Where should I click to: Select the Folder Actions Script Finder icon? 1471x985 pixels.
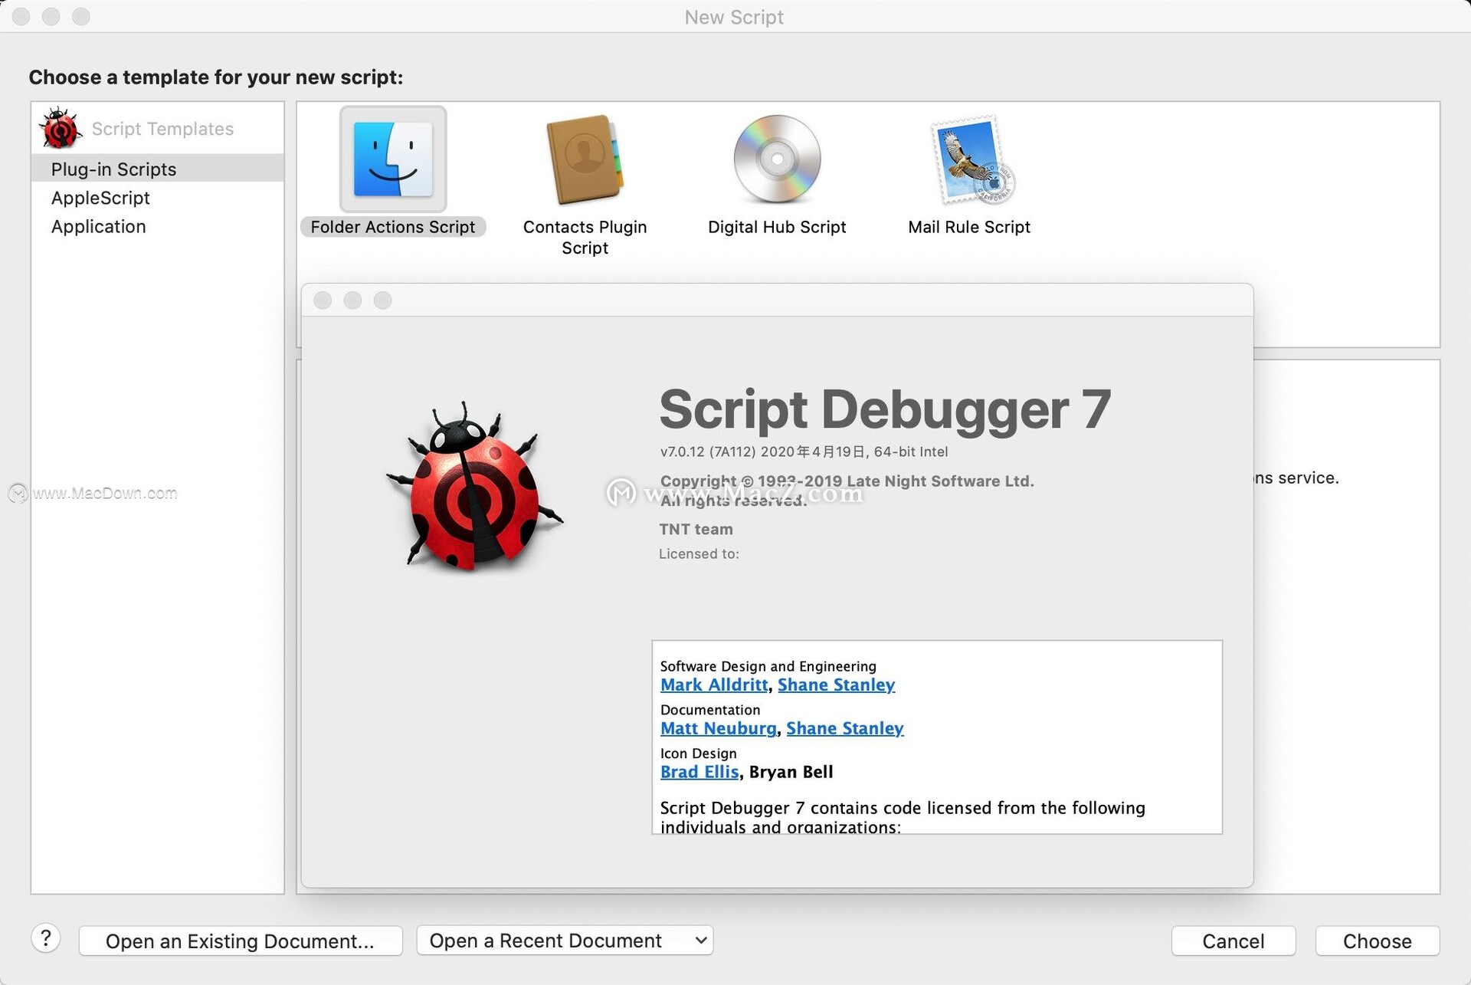click(x=392, y=159)
